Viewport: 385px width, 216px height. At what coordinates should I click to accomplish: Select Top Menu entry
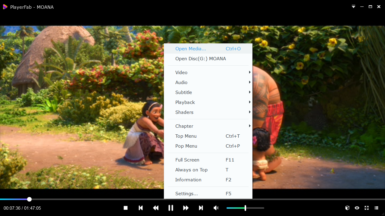point(208,136)
